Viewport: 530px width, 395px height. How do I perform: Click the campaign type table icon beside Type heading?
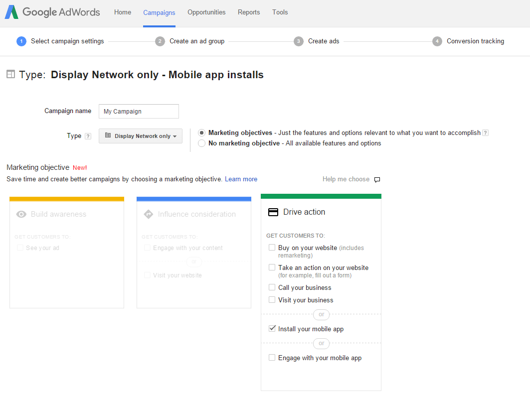11,74
